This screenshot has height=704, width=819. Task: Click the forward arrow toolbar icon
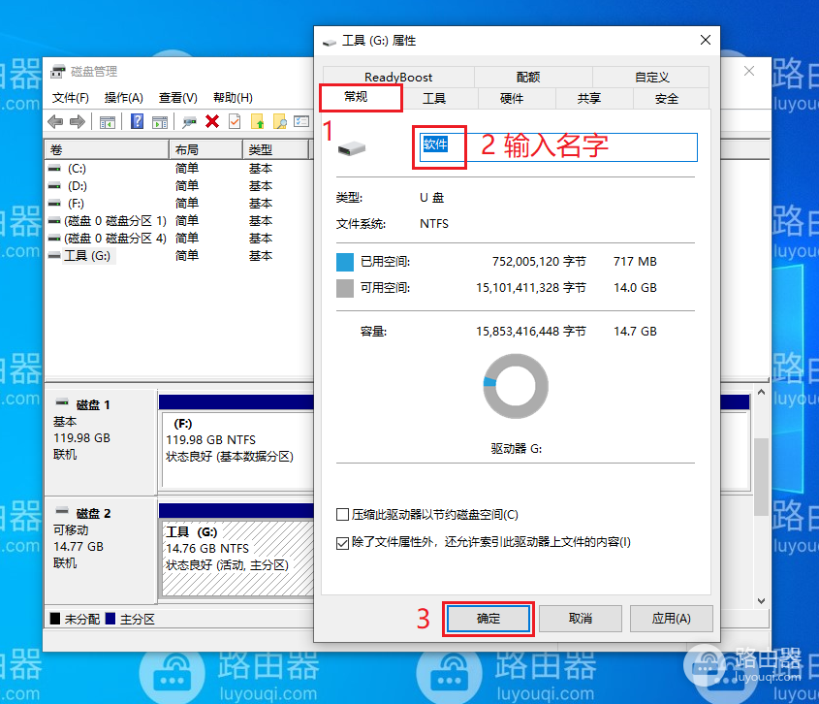tap(77, 121)
